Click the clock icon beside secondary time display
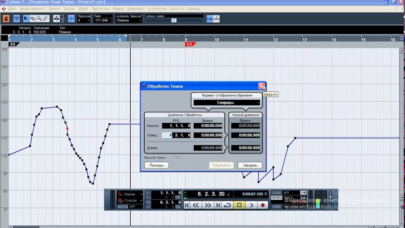 266,194
